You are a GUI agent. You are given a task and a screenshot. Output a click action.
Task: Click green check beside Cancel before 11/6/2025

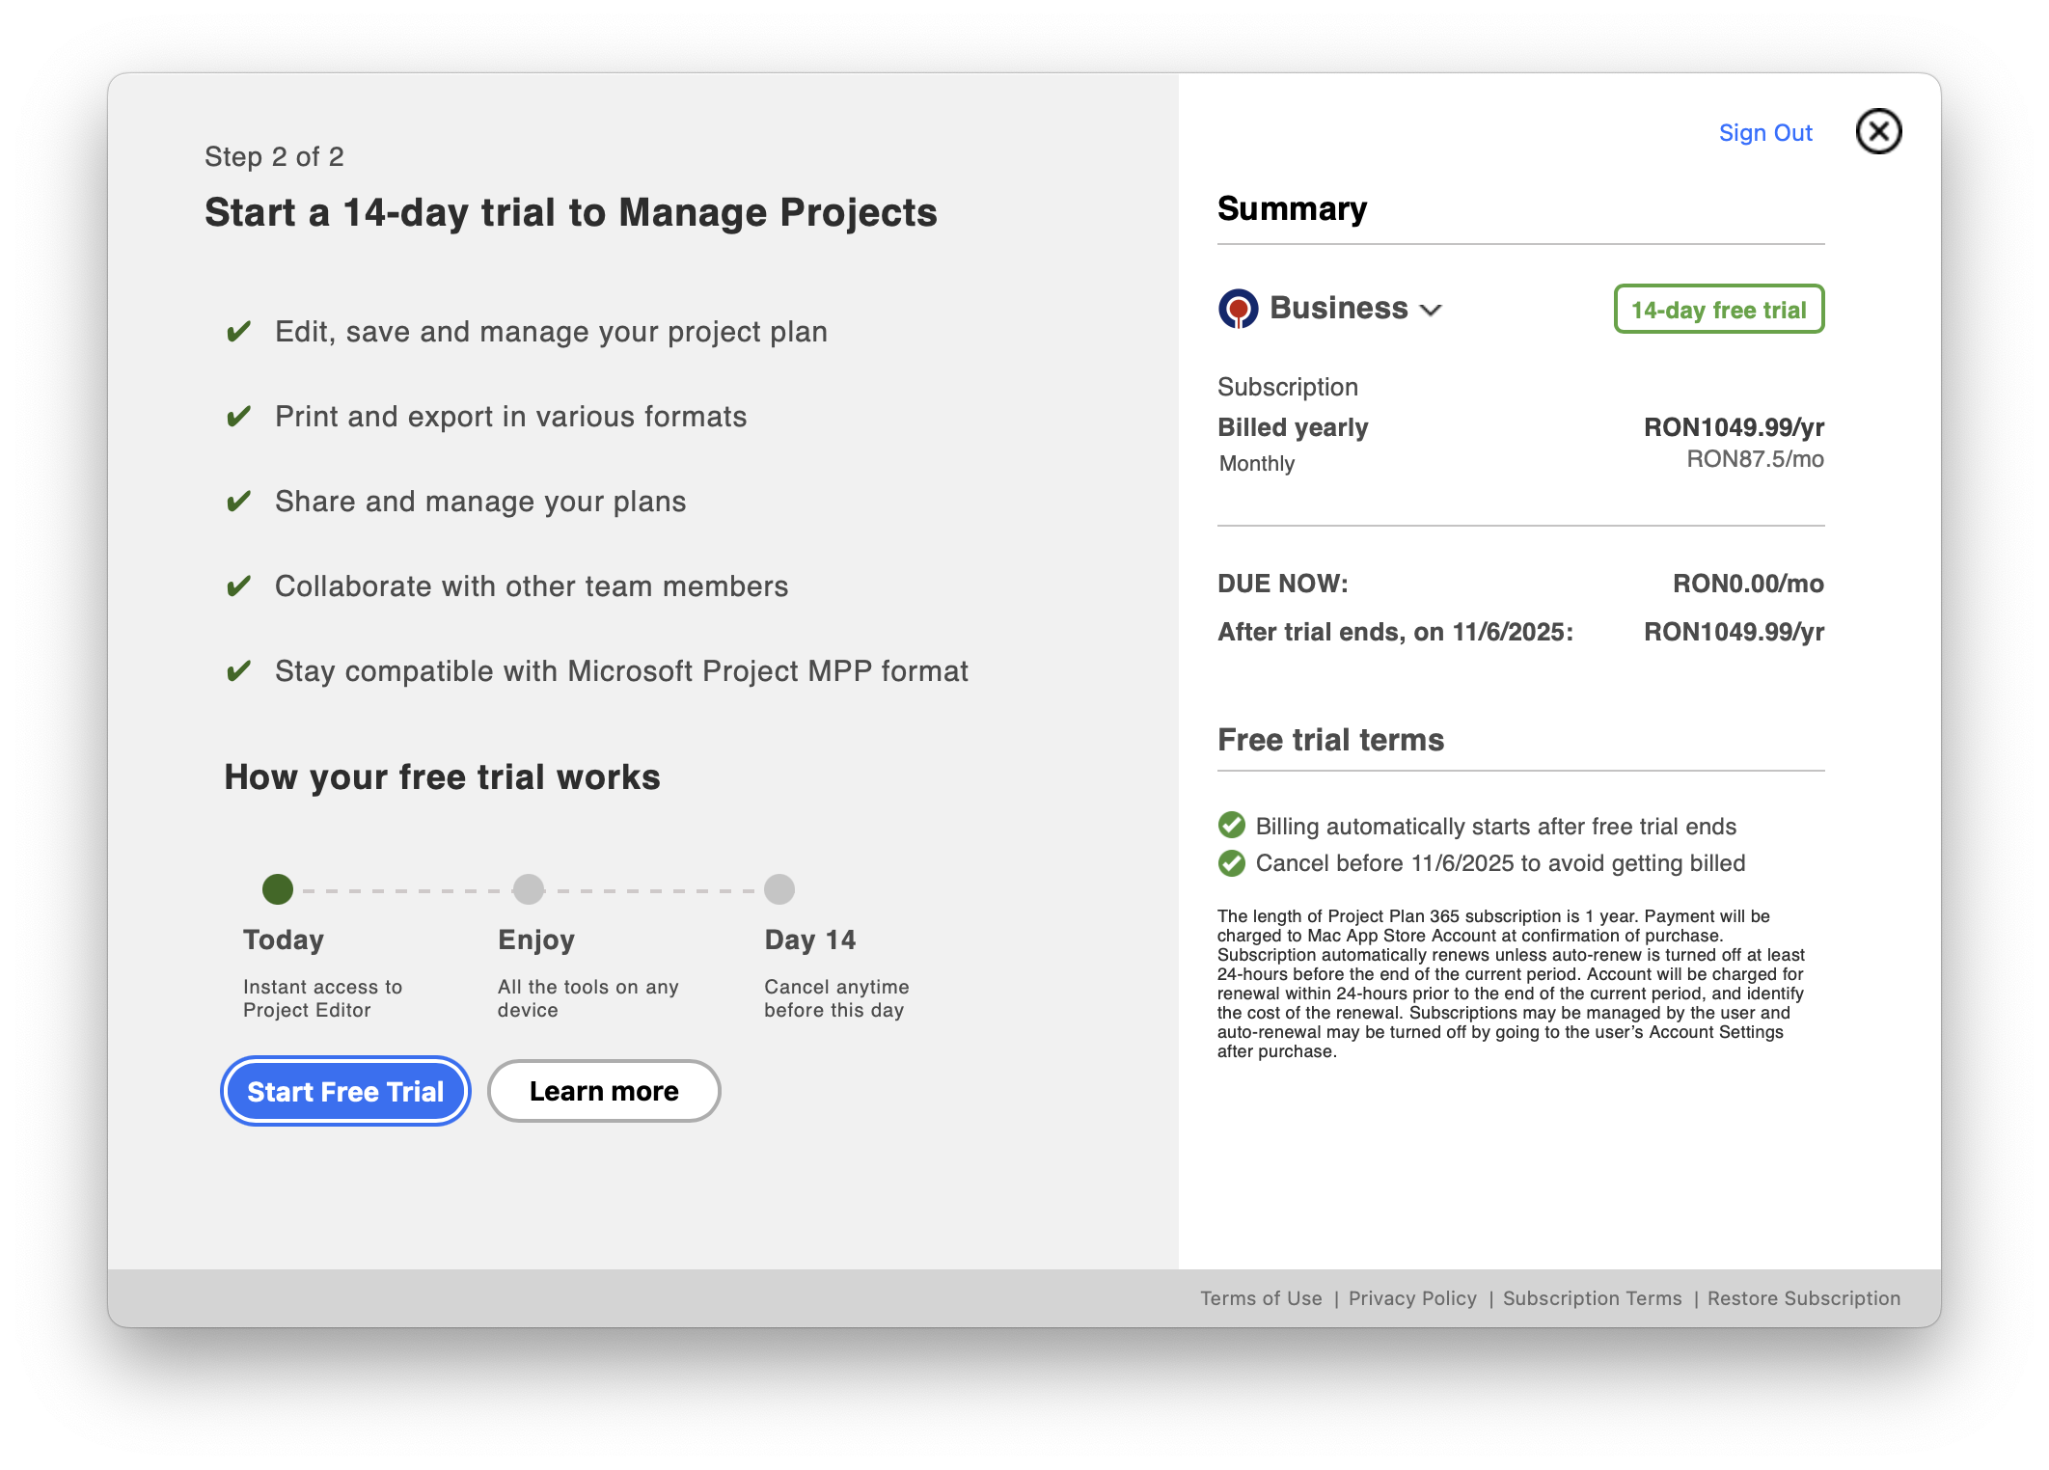pos(1231,863)
